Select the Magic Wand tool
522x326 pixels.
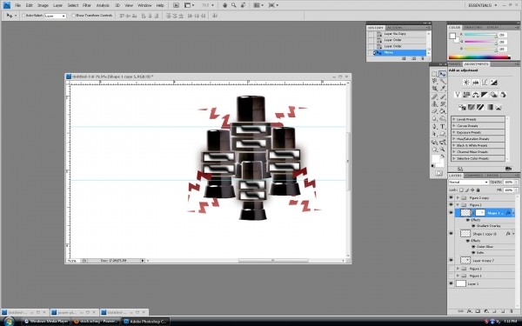pos(443,81)
